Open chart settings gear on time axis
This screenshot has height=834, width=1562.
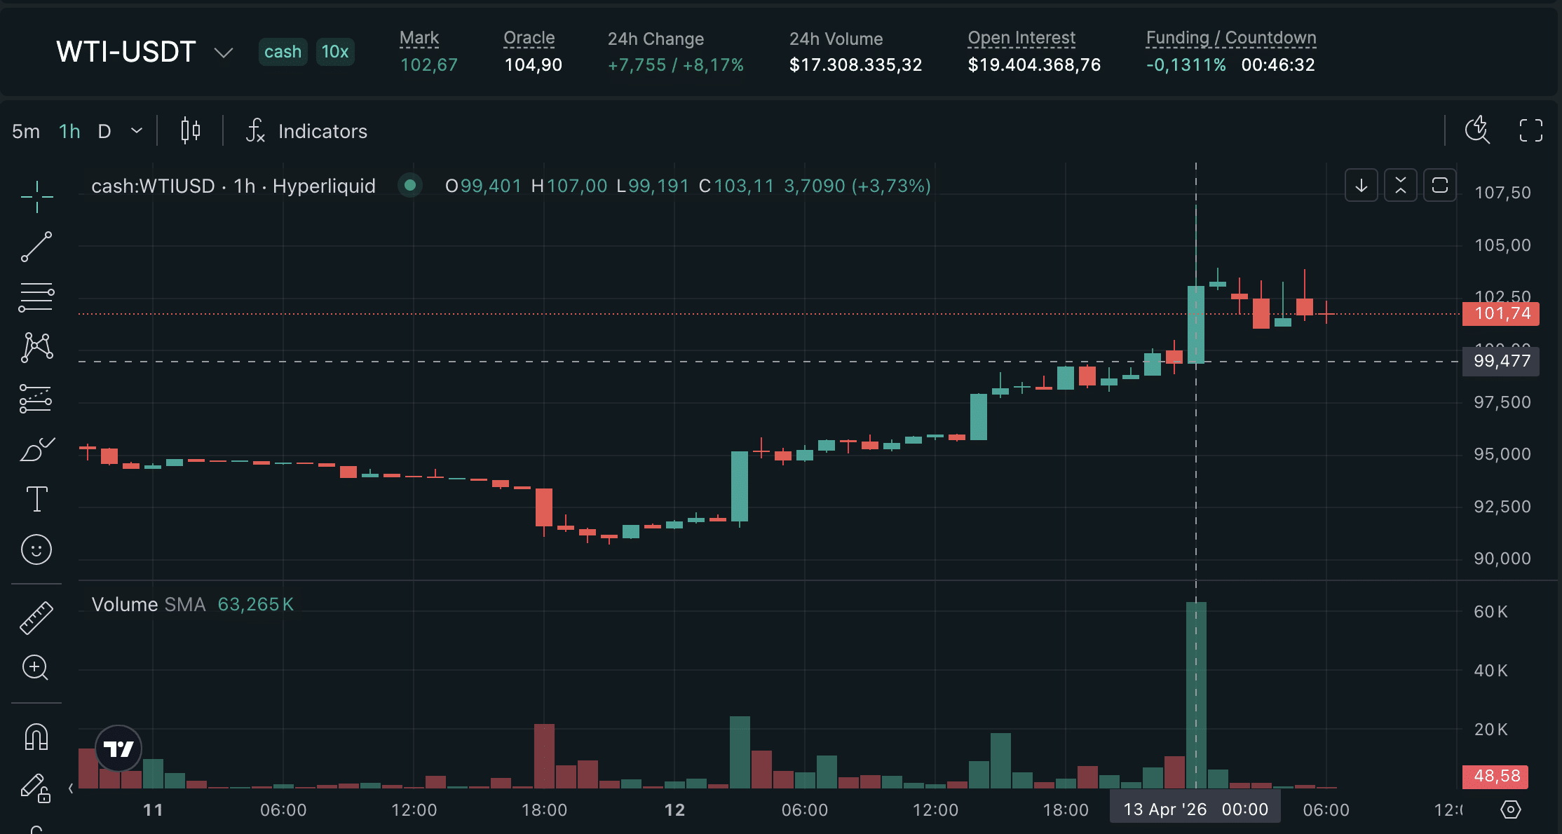click(x=1510, y=809)
